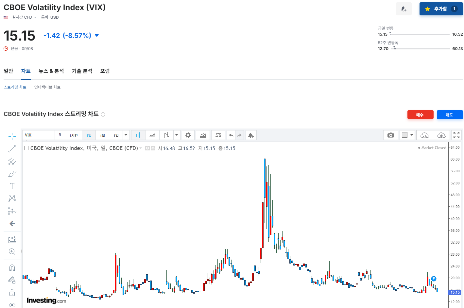Open the 스트리밍 차트 link
The image size is (464, 308).
click(x=15, y=87)
